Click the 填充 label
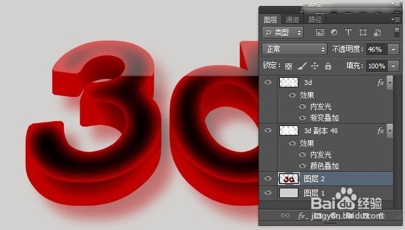The image size is (405, 230). pos(354,66)
